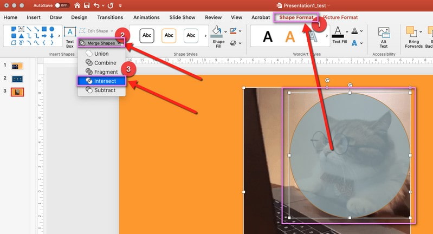Apply the orange-outlined Abc shape style

point(169,36)
